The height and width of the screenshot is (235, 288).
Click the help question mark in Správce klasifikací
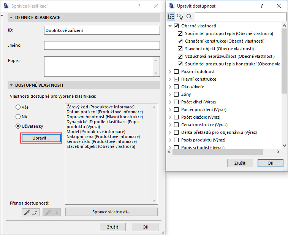point(139,6)
